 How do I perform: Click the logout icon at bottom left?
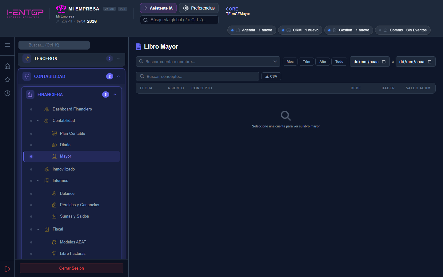7,269
